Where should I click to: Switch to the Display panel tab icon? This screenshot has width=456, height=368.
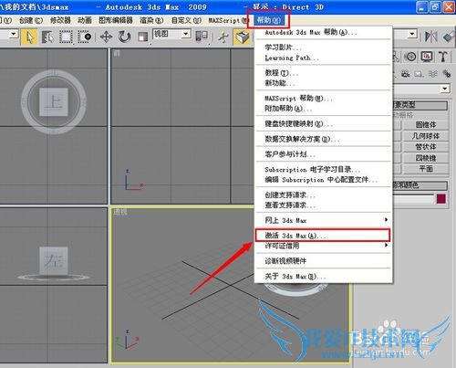427,57
